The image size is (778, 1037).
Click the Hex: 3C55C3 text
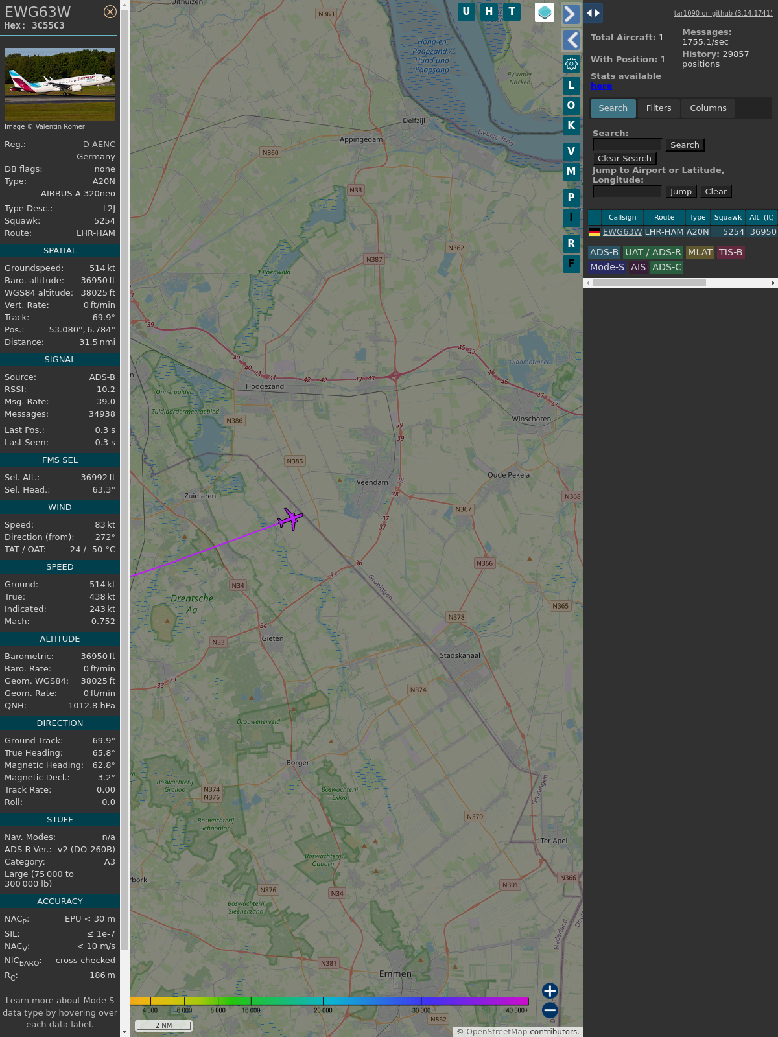pos(34,26)
